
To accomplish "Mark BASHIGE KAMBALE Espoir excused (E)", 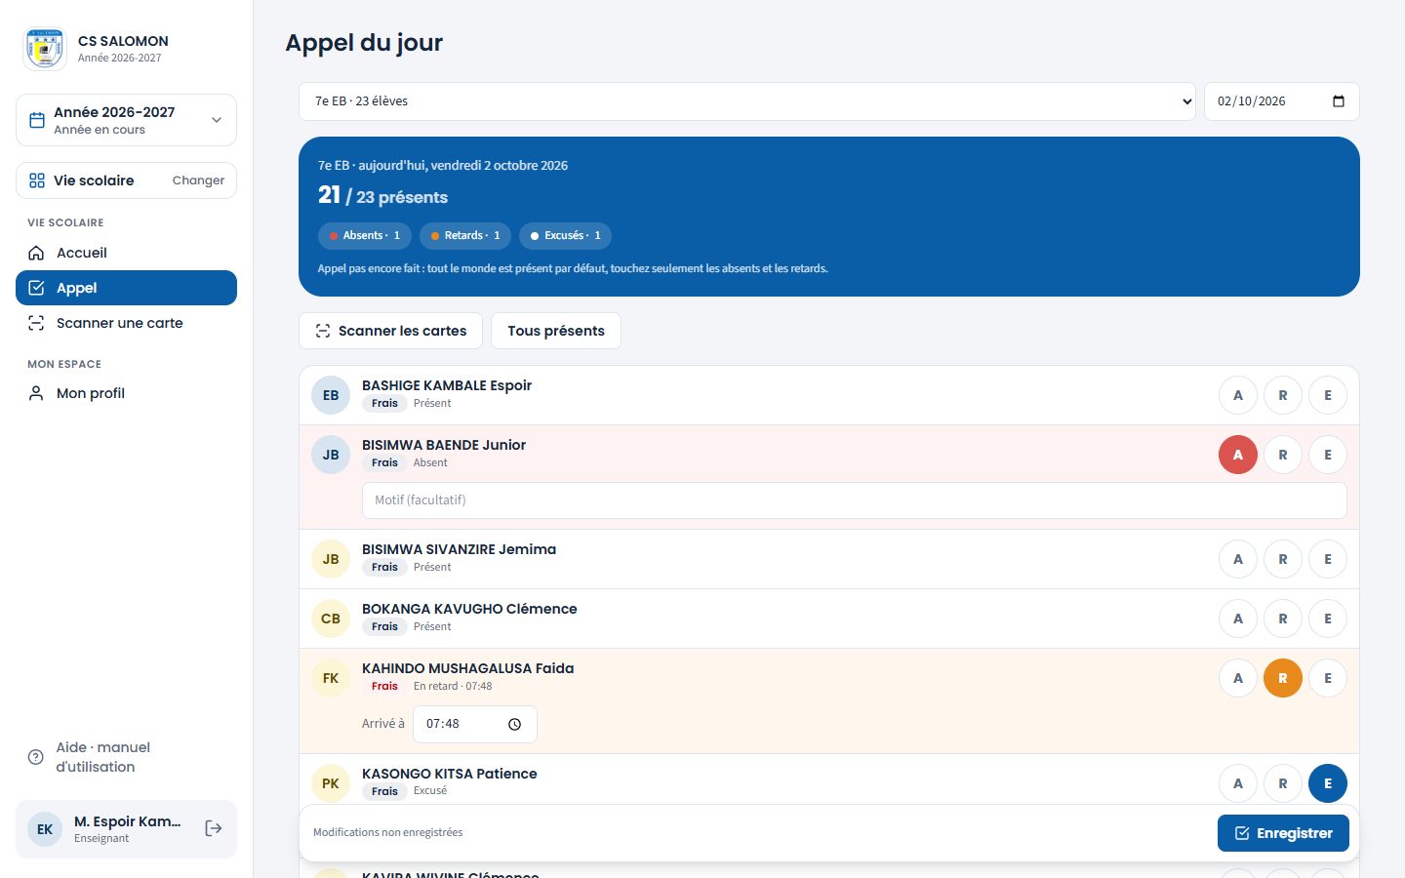I will pos(1328,395).
